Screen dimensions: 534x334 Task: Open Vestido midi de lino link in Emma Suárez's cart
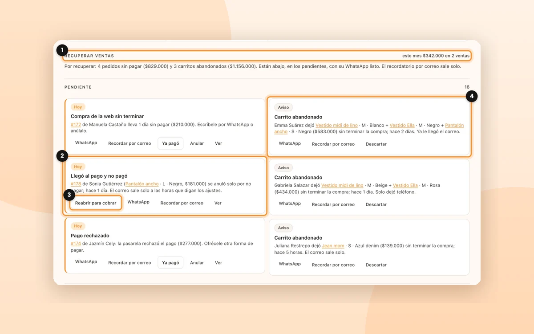click(x=336, y=126)
